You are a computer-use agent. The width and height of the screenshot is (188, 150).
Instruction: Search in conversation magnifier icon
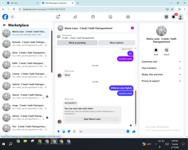(x=167, y=50)
